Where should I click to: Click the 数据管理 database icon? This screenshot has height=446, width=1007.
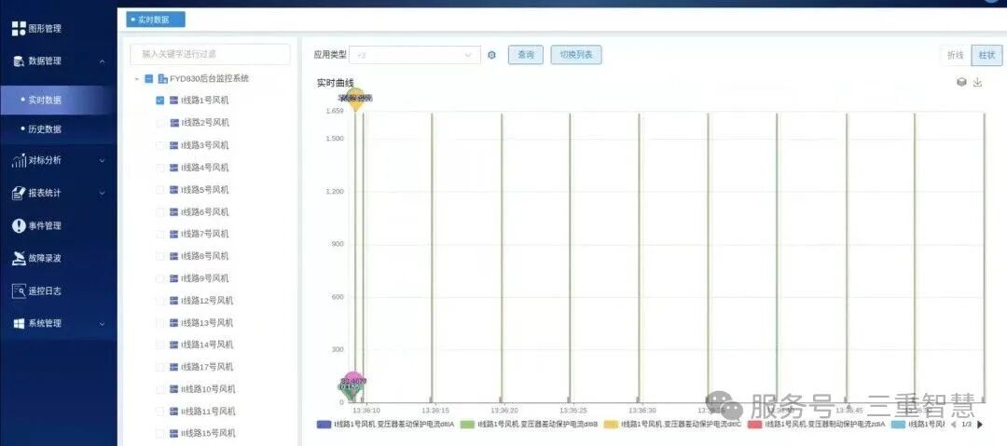pyautogui.click(x=19, y=61)
